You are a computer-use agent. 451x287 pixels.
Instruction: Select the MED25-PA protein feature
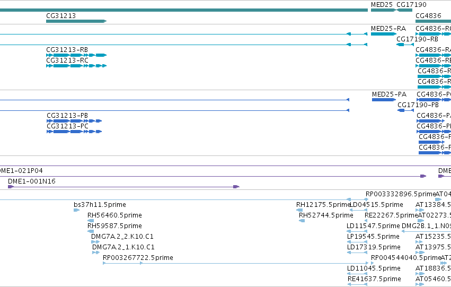(389, 94)
